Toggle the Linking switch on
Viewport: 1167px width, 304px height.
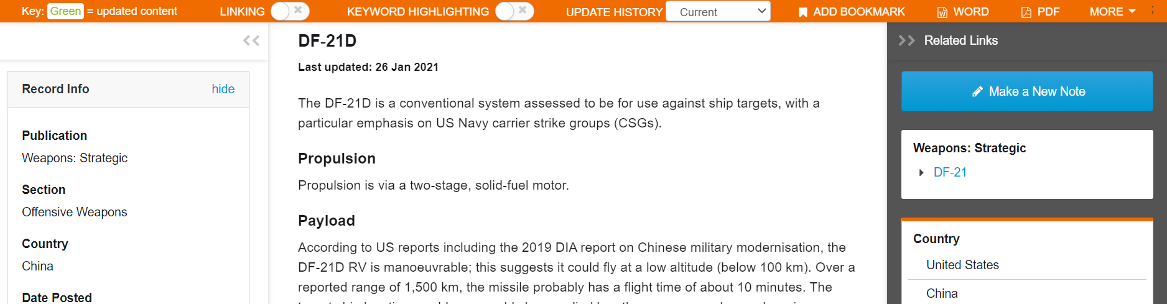290,11
